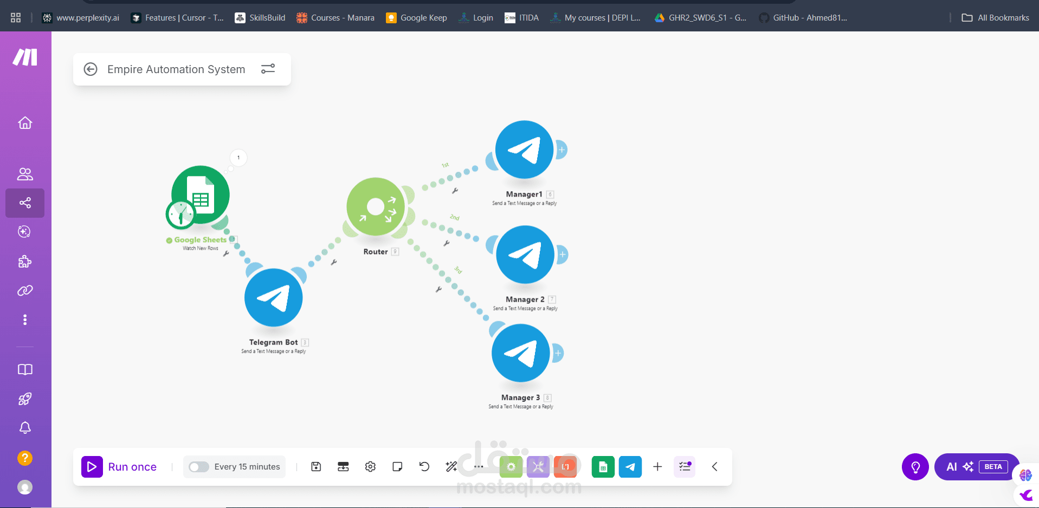Add a favorite with the plus icon
Image resolution: width=1039 pixels, height=508 pixels.
click(657, 467)
